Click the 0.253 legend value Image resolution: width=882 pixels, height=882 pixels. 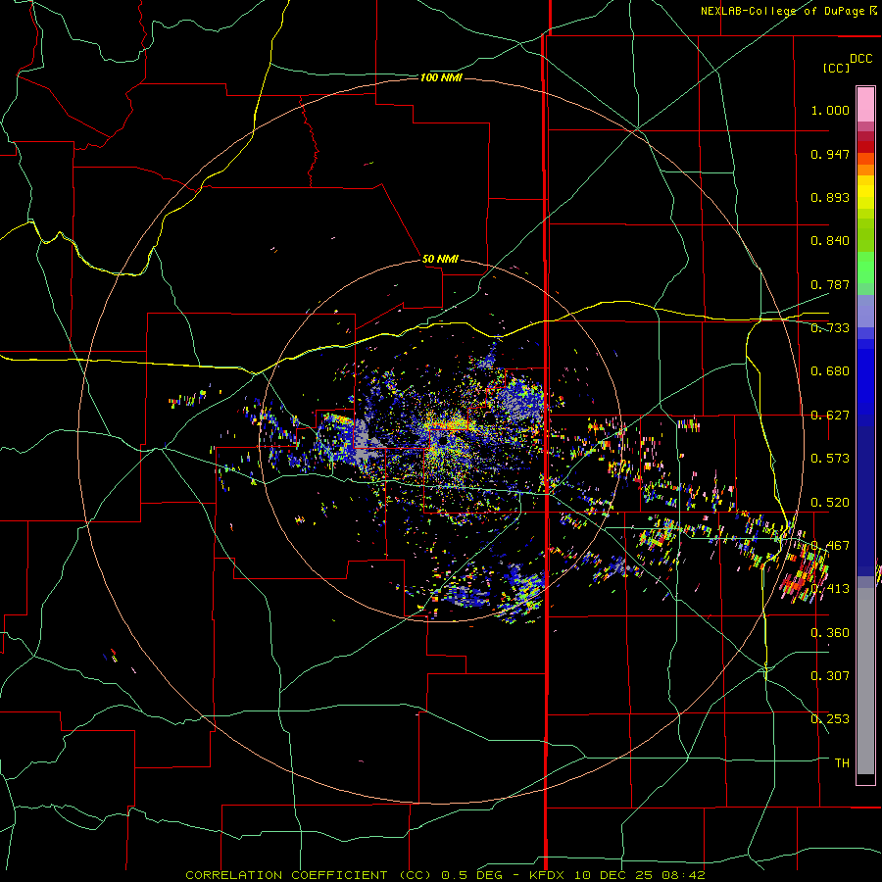click(x=830, y=719)
